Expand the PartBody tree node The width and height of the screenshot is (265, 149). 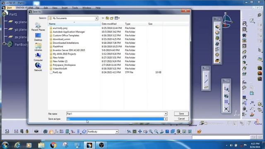click(4, 44)
